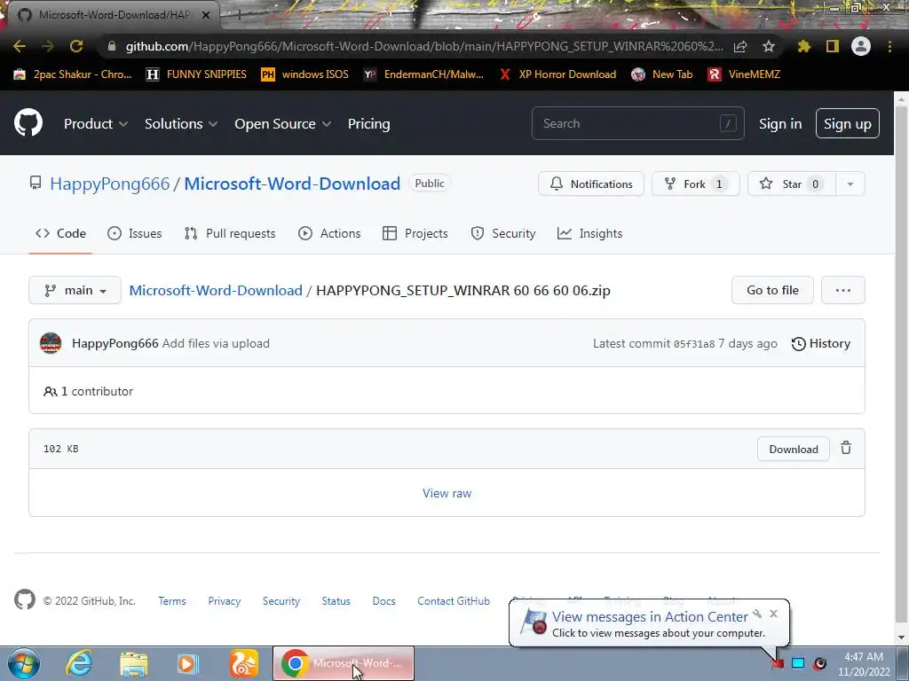Screen dimensions: 909x681
Task: Open the Pull requests tab
Action: pos(230,233)
